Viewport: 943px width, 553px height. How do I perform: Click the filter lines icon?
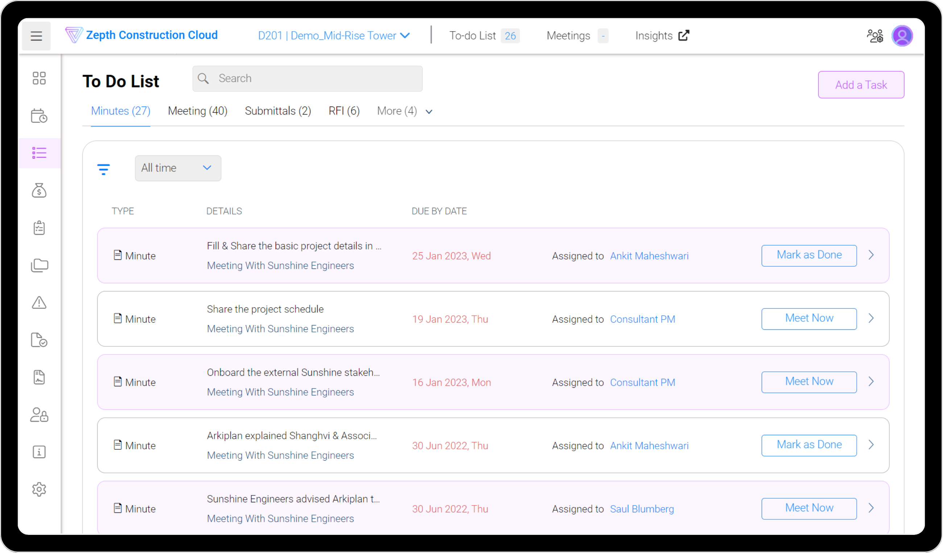click(x=103, y=170)
